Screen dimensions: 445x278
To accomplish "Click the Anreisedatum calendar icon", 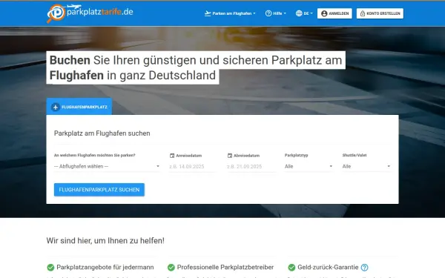I will click(172, 156).
